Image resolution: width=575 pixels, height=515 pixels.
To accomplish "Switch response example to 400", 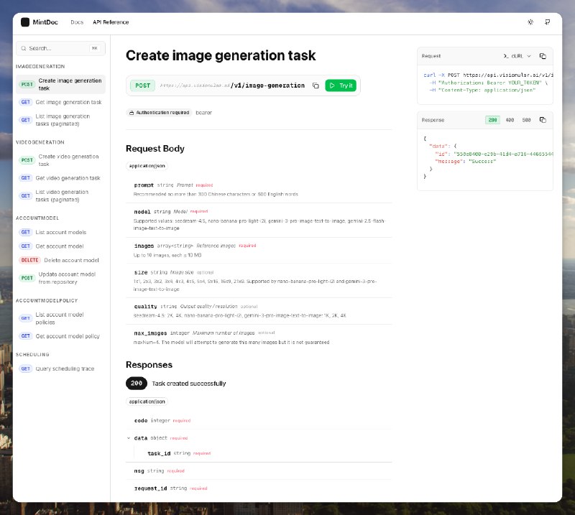I will coord(510,120).
